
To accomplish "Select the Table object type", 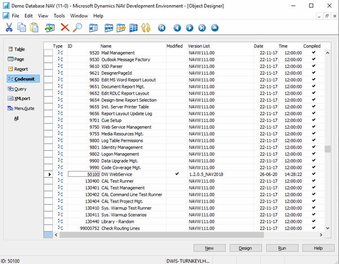I will click(x=19, y=49).
